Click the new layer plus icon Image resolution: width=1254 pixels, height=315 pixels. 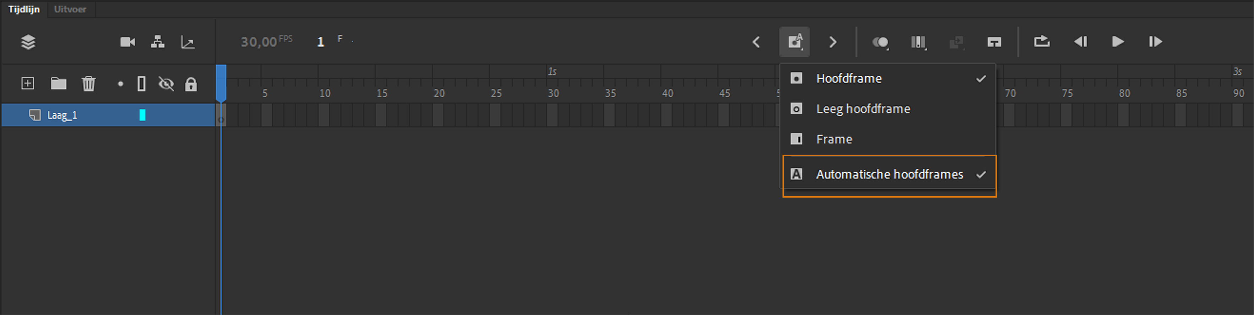(28, 84)
